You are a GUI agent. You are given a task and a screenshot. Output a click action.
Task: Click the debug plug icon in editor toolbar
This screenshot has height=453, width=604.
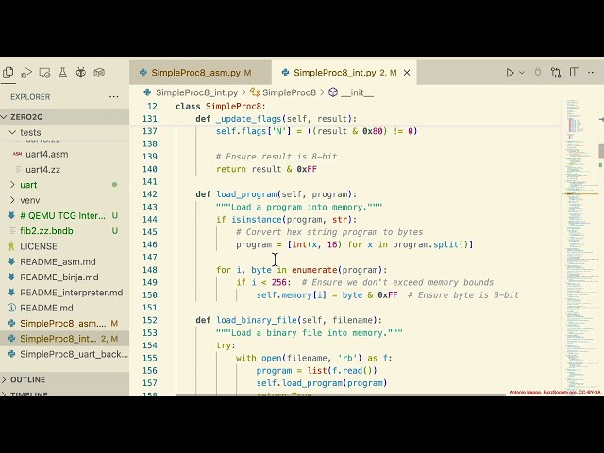(538, 73)
